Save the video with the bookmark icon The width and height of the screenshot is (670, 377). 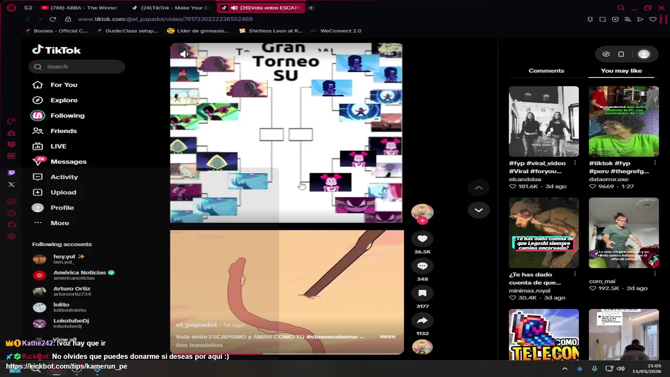click(x=422, y=293)
